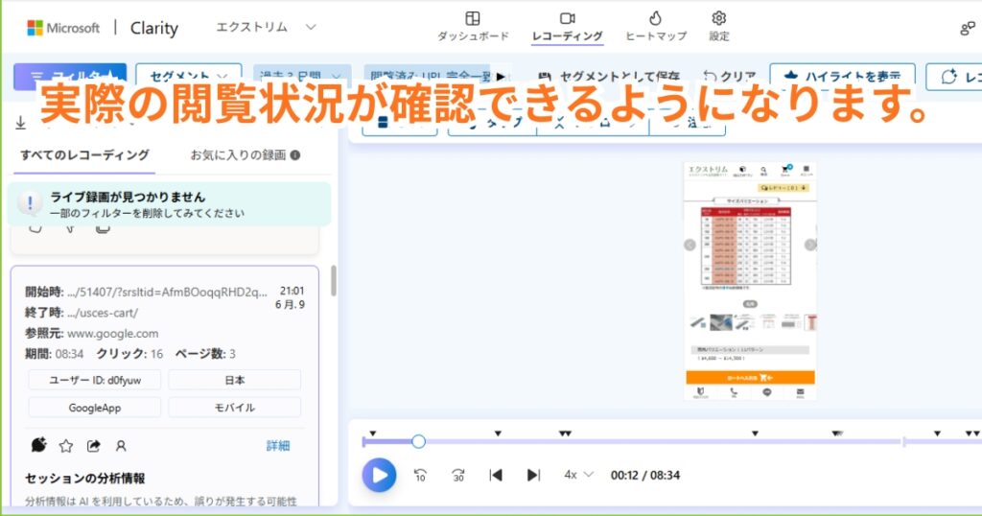
Task: Click the Clarity product name
Action: [154, 28]
